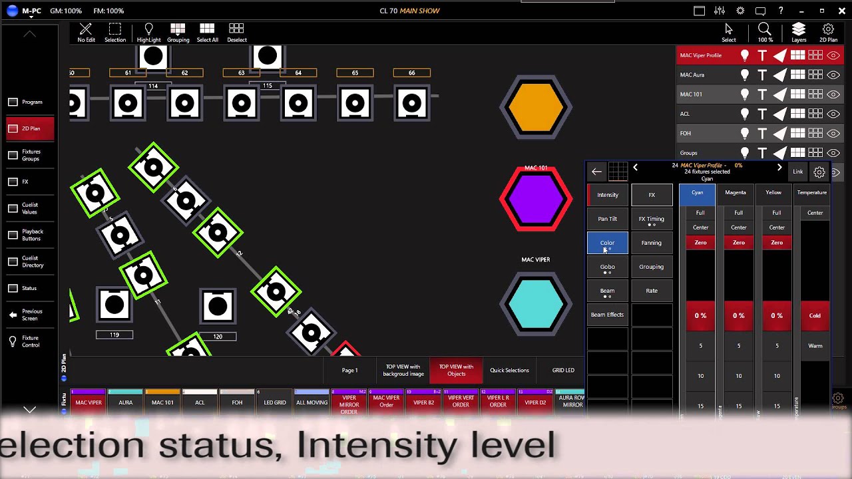Click text label icon for MAC 101 layer

click(763, 94)
